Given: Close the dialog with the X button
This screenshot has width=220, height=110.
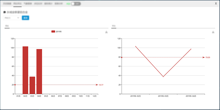Looking at the screenshot, I should 216,3.
